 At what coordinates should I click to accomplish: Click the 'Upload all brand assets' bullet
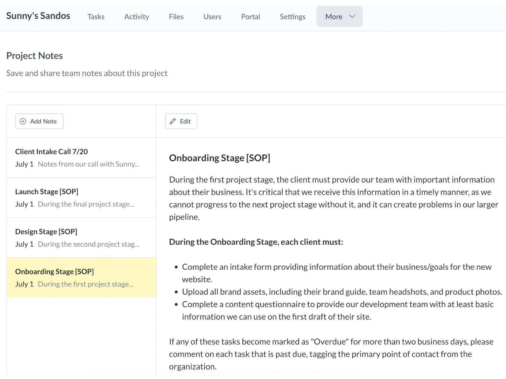click(x=342, y=292)
